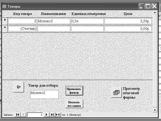Viewport: 161px width, 121px height.
Task: Select the current record row selector arrow
Action: coord(5,21)
